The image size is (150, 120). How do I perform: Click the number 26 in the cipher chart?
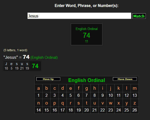135,110
